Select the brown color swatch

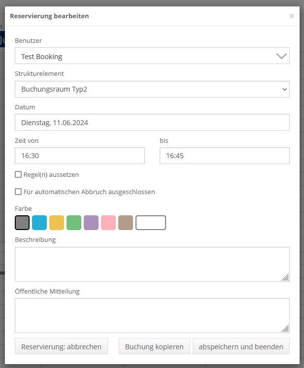[126, 223]
